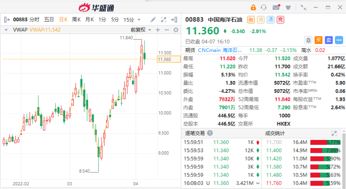This screenshot has height=189, width=346.
Task: Collapse the VWAP indicator triangle
Action: point(6,30)
